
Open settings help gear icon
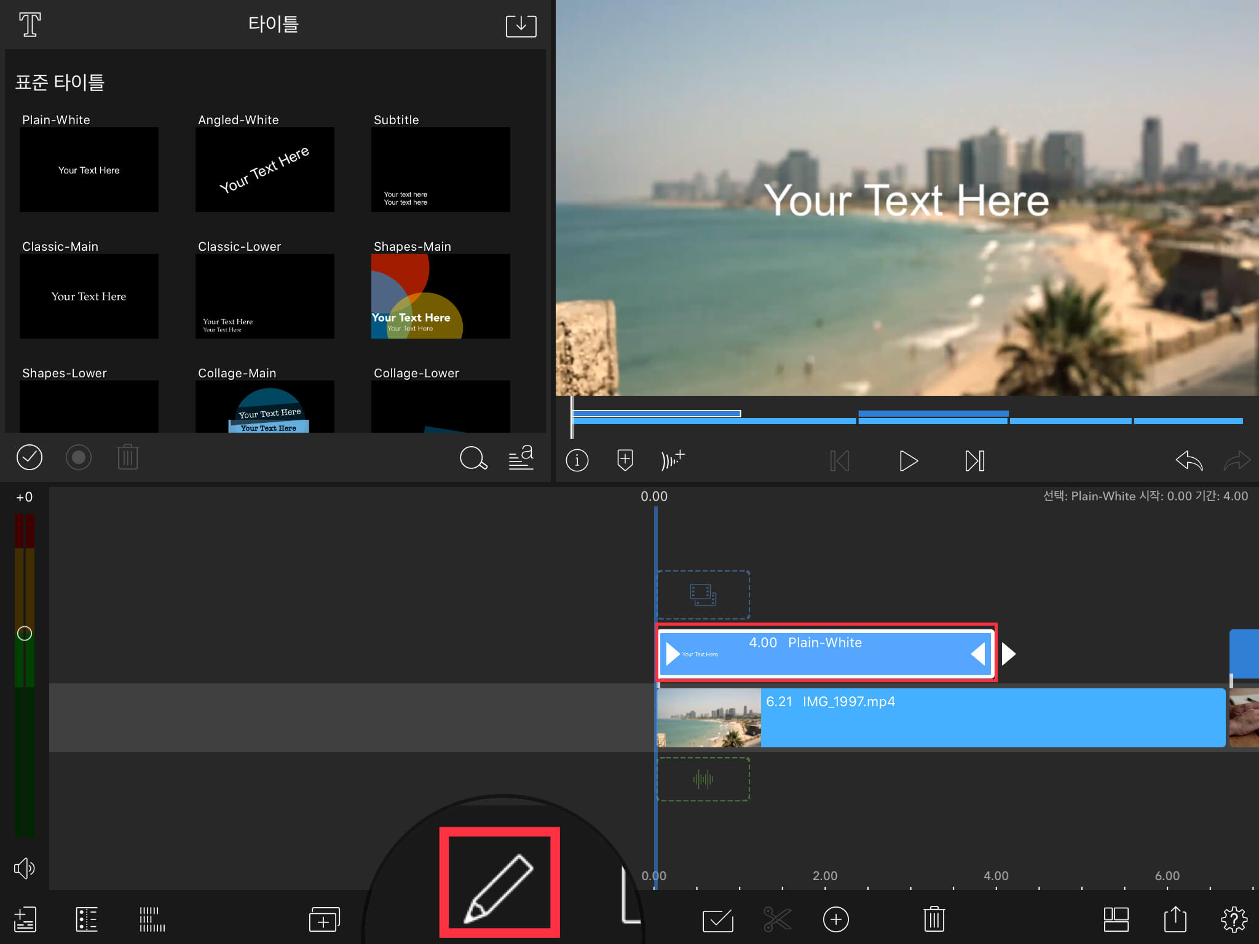[x=1233, y=919]
